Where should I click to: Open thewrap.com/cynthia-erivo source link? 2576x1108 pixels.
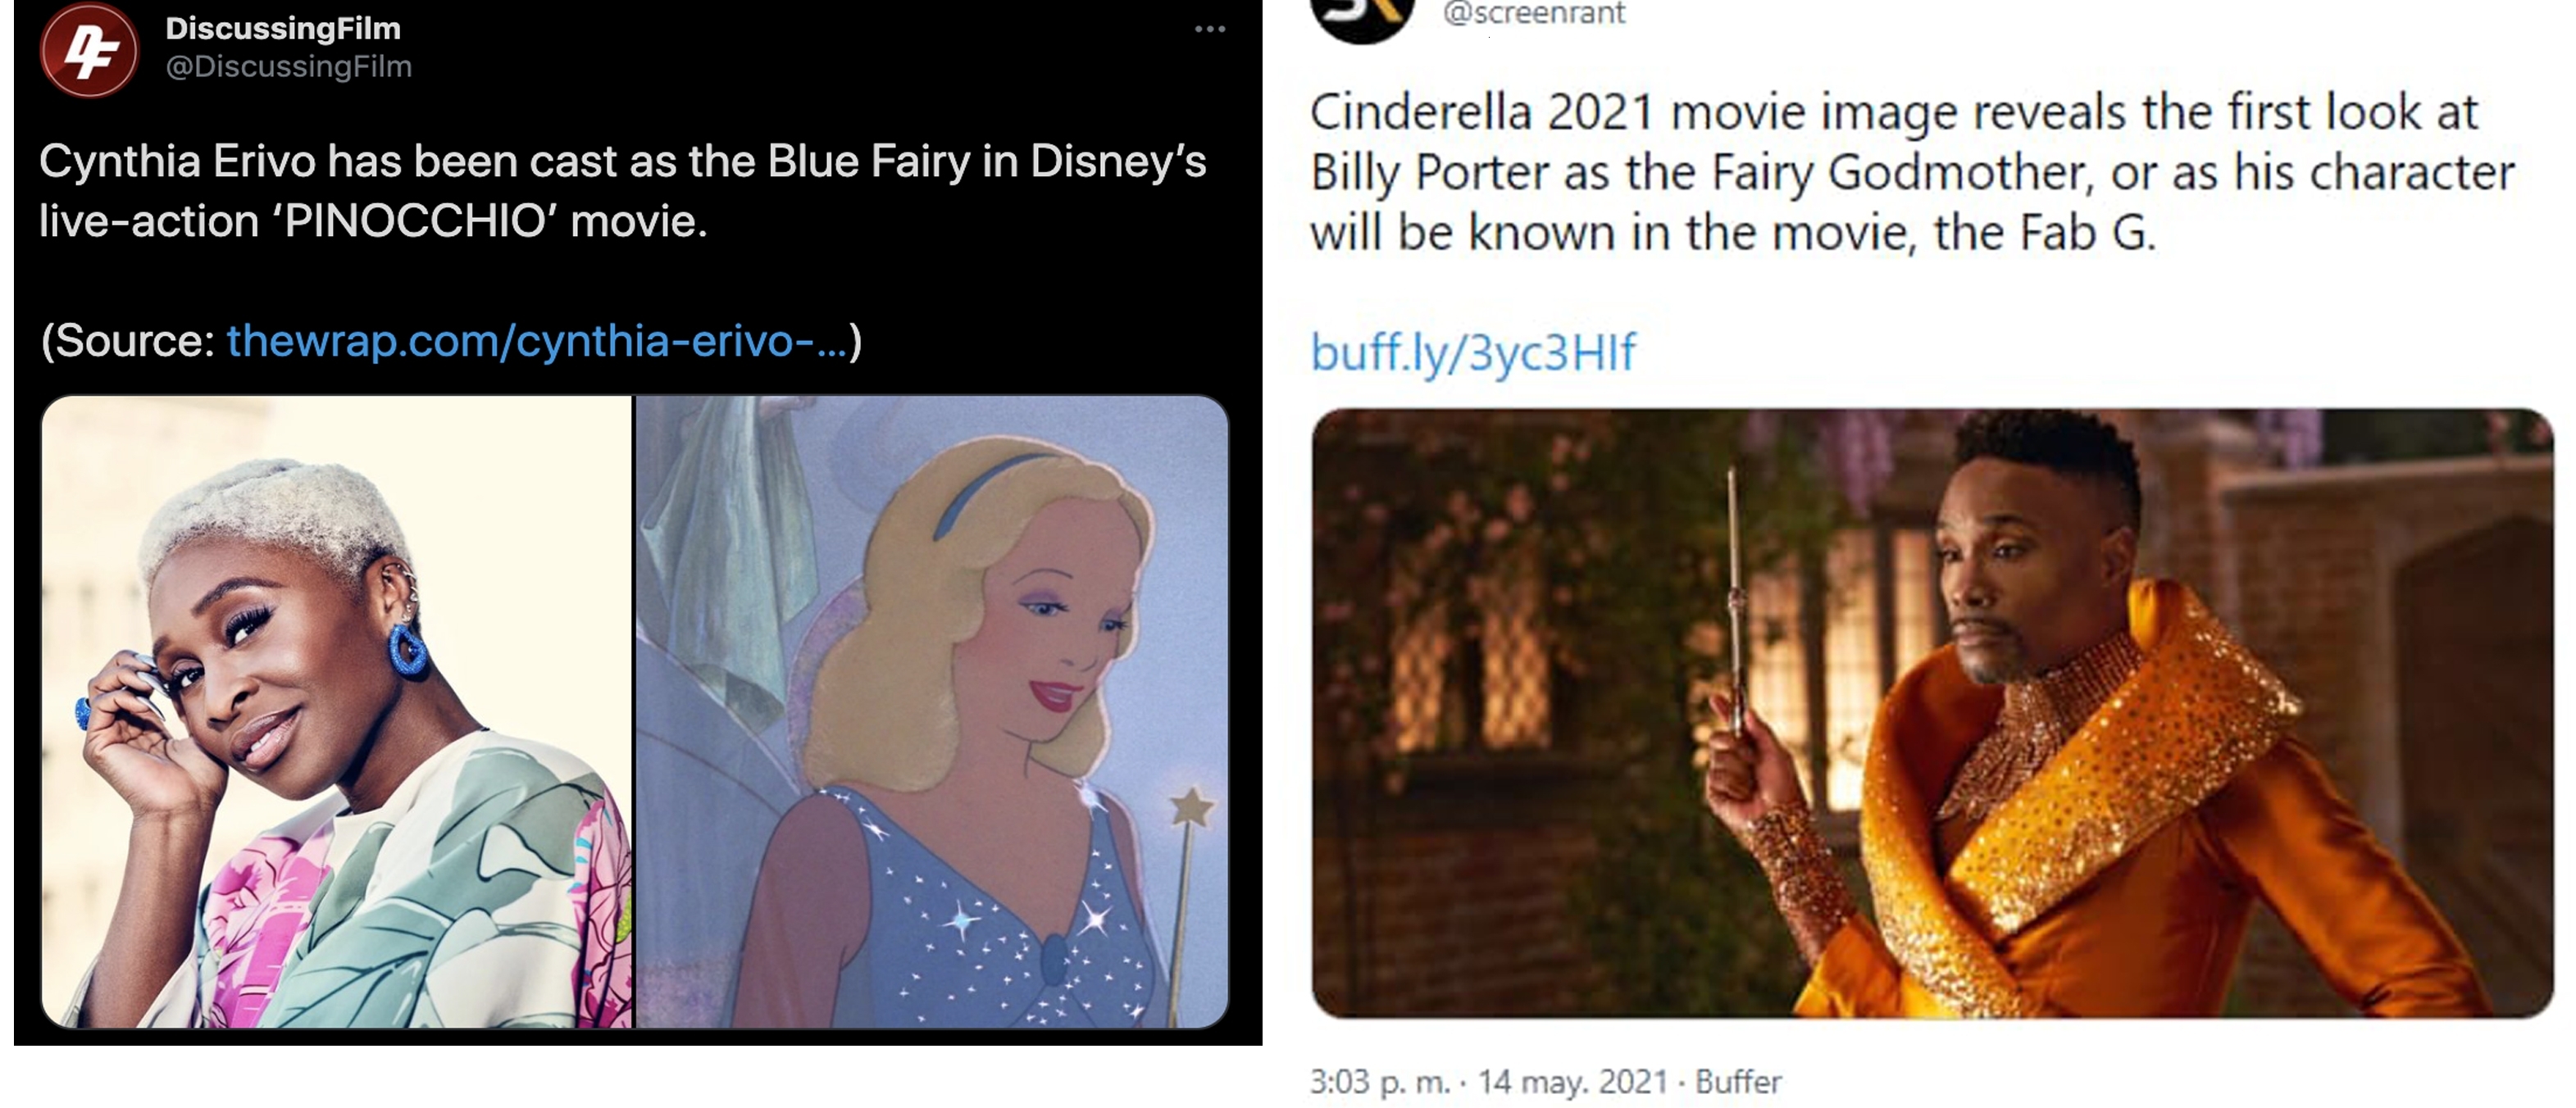click(537, 341)
